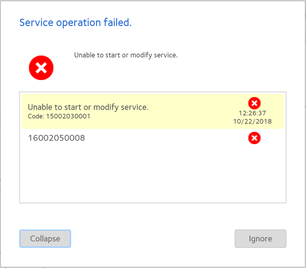This screenshot has width=306, height=268.
Task: Click the error badge next to error 16002050008
Action: tap(254, 138)
